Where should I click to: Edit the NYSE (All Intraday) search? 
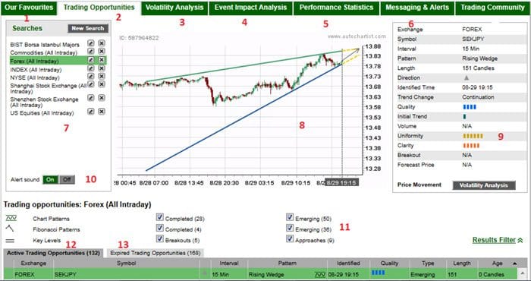91,76
